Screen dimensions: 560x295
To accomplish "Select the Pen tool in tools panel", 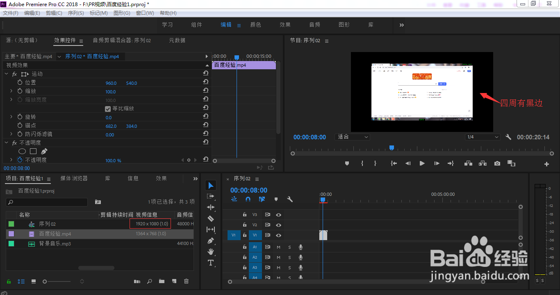I will (211, 241).
